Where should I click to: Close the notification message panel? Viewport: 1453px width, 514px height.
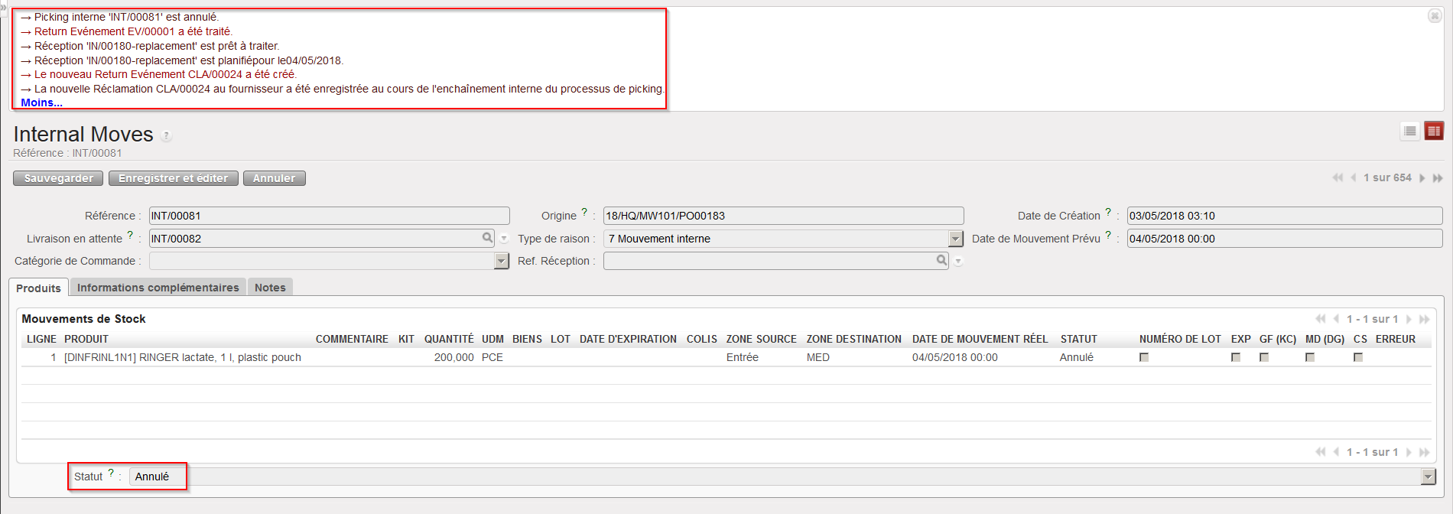(1435, 16)
